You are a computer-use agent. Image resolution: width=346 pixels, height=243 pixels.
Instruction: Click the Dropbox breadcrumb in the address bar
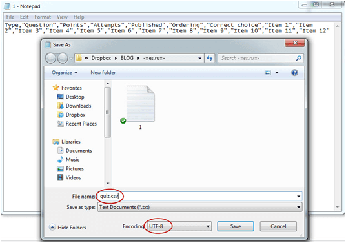[x=101, y=58]
